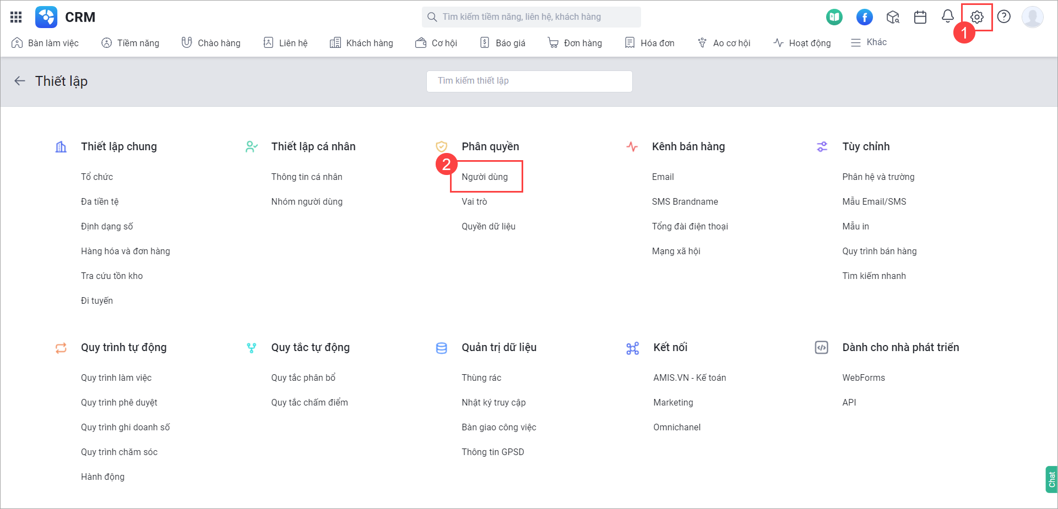The width and height of the screenshot is (1058, 509).
Task: Open the AMIS.VN - Kế toán connection
Action: point(690,377)
